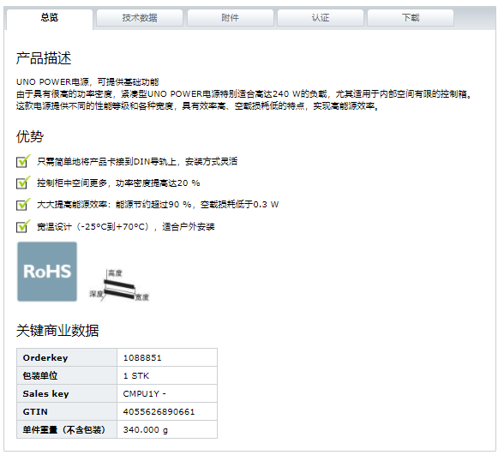
Task: Click the 控制柜中空间更多 advantage text
Action: 118,183
